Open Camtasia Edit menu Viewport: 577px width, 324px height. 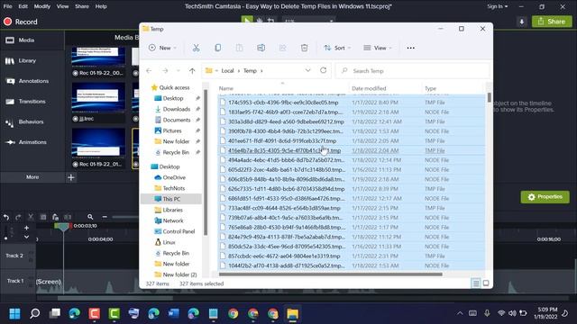[x=23, y=6]
